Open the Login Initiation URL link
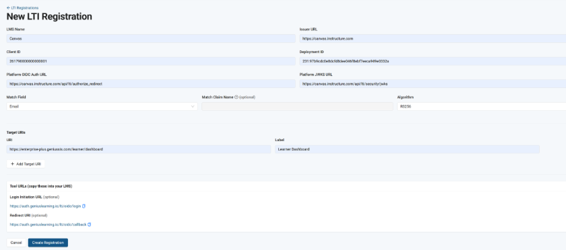This screenshot has width=566, height=250. point(46,206)
